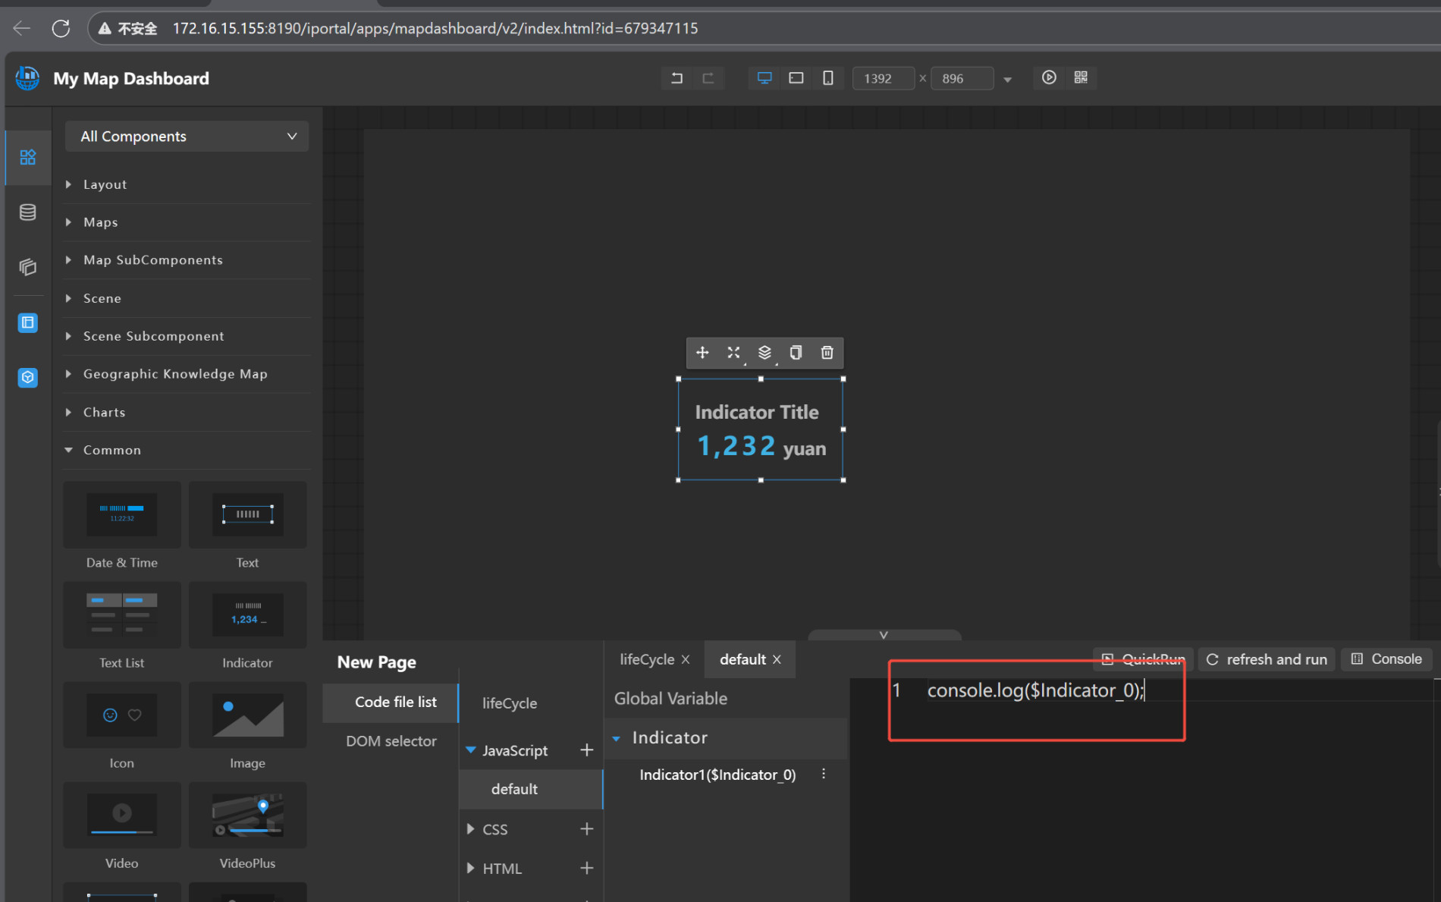The image size is (1441, 902).
Task: Open the layer order icon on indicator
Action: [x=764, y=353]
